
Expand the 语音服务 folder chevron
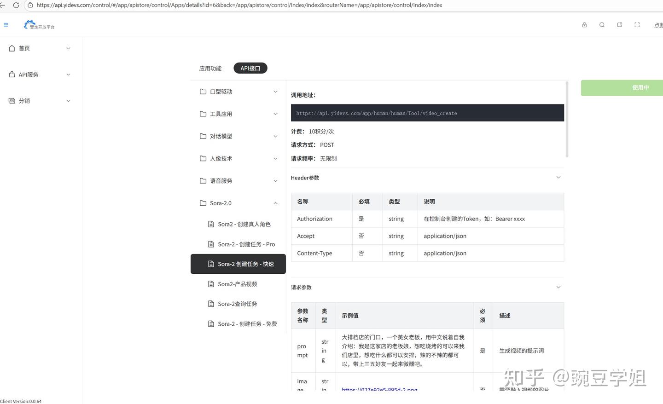pyautogui.click(x=275, y=181)
